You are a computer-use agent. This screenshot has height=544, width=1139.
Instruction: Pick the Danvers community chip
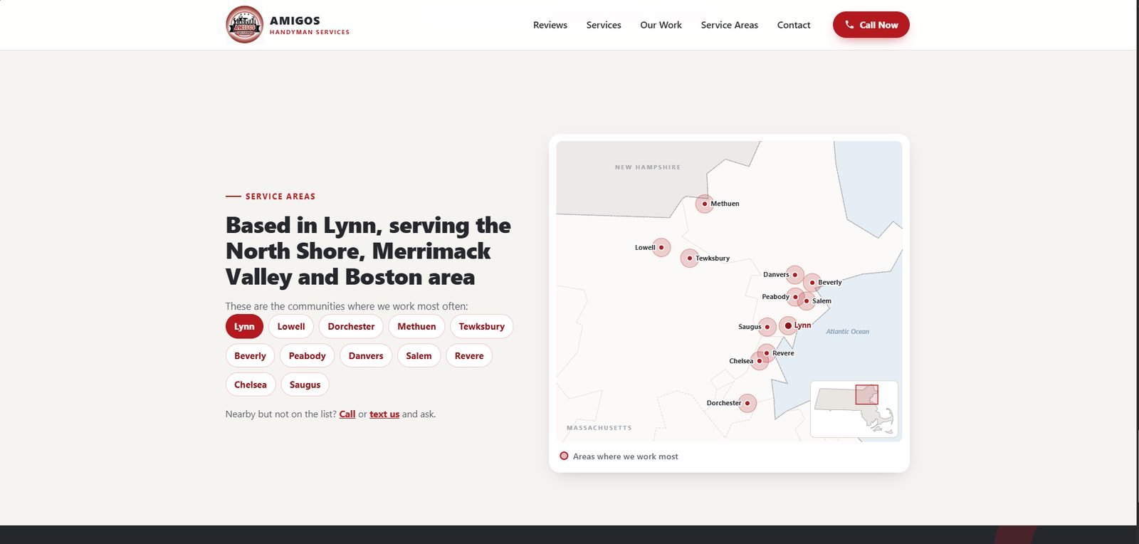(x=366, y=356)
